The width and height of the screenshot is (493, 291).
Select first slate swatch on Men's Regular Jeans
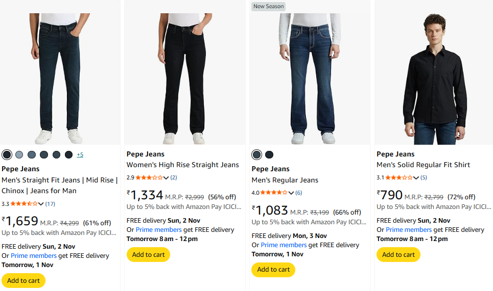click(x=257, y=154)
